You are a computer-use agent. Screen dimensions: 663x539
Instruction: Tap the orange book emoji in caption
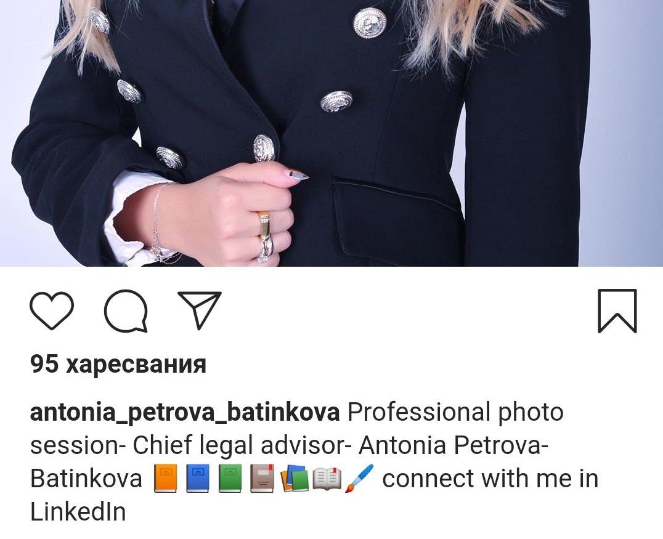tap(165, 479)
